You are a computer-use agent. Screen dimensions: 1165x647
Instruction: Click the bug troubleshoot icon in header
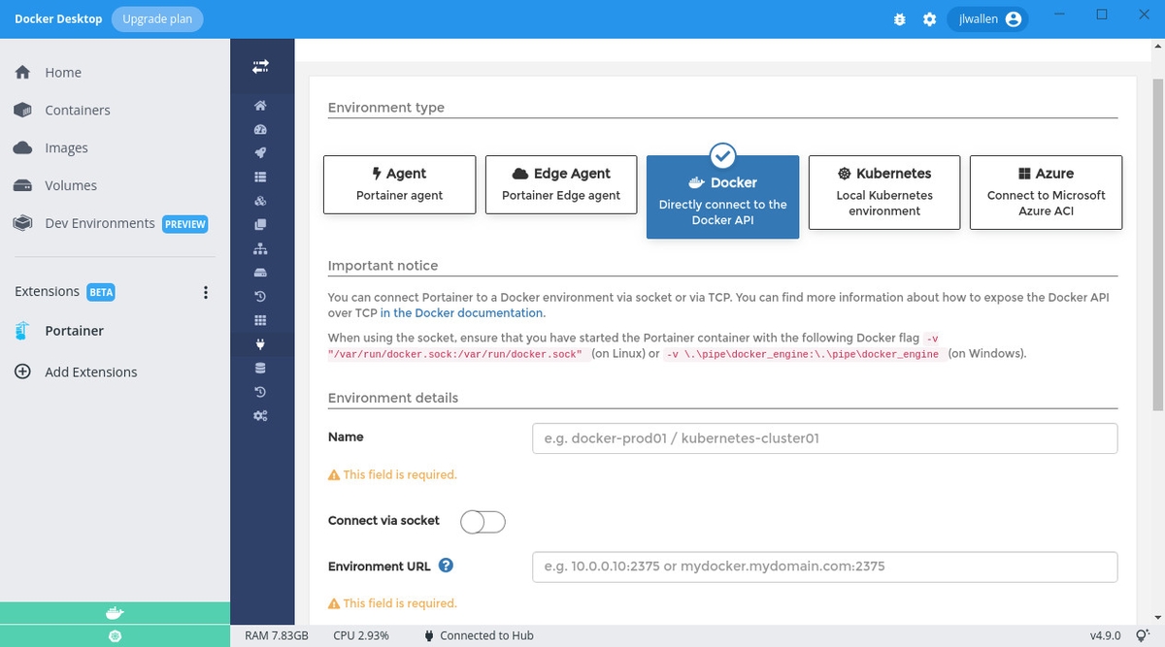point(900,19)
